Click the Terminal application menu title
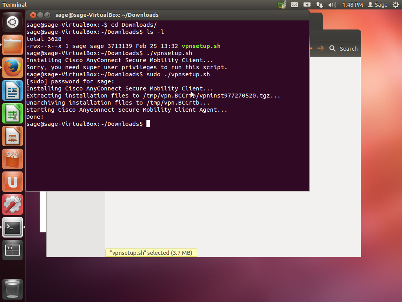The image size is (402, 302). click(15, 5)
